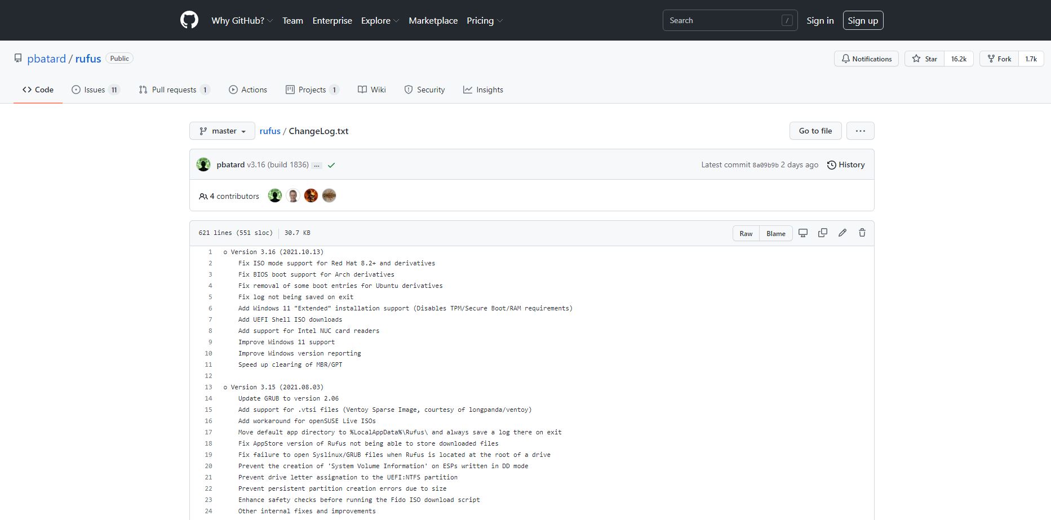Delete the file with the trash icon

point(862,233)
